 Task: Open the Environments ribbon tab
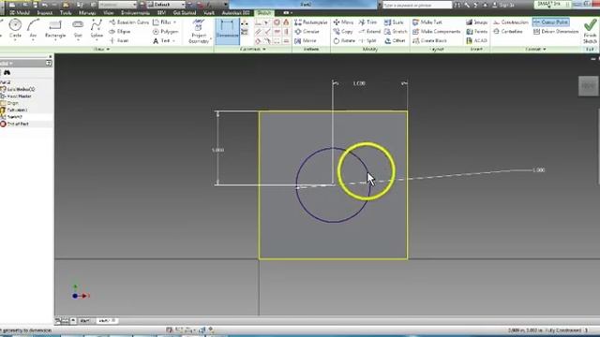pos(135,12)
